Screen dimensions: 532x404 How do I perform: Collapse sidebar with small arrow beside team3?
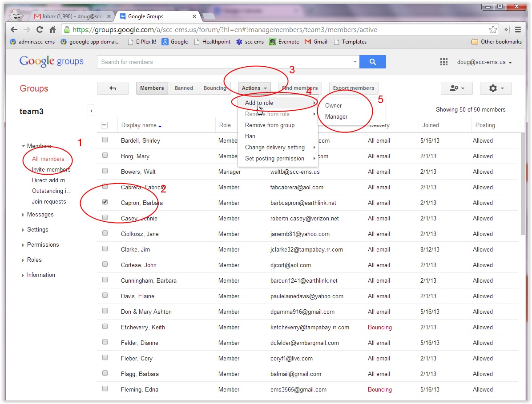pyautogui.click(x=91, y=111)
